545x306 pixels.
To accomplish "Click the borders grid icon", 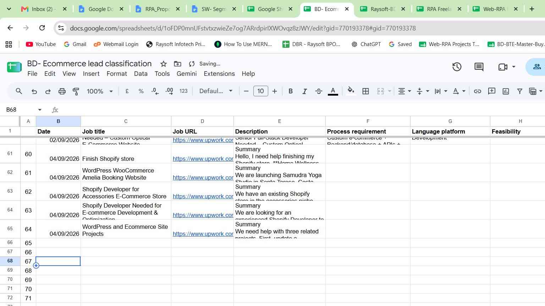I will tap(365, 91).
